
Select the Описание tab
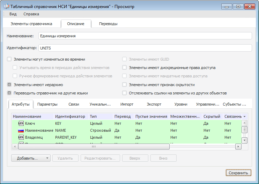(76, 24)
